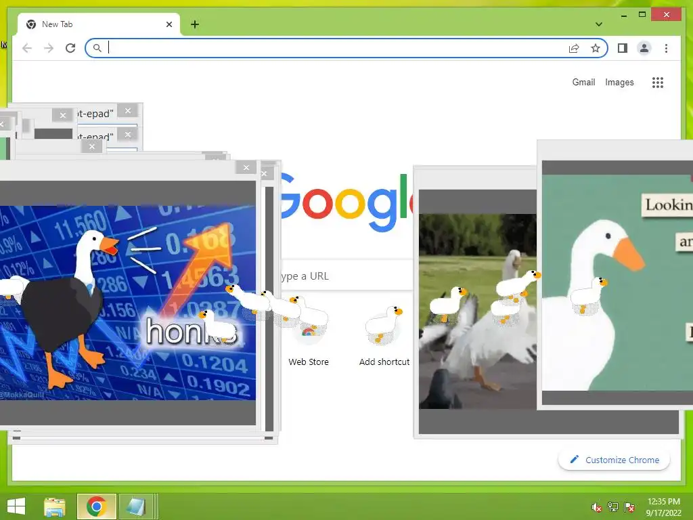Minimize the Chrome window

pos(623,15)
